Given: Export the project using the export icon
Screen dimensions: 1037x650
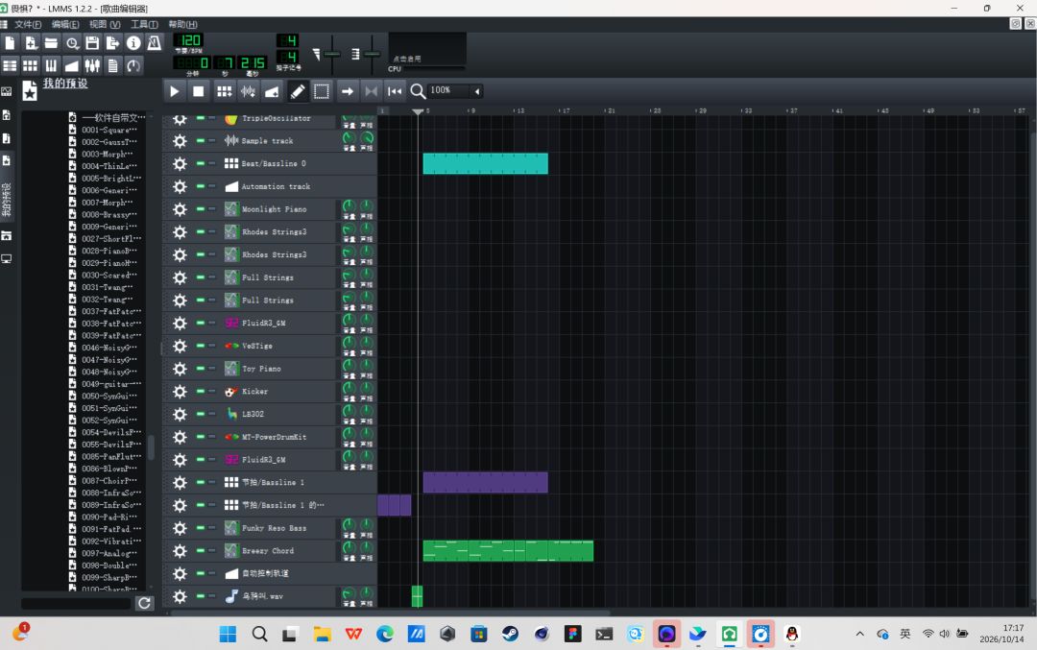Looking at the screenshot, I should [x=112, y=43].
